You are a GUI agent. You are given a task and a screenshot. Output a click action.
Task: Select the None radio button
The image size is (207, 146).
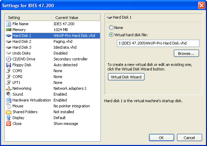[111, 28]
